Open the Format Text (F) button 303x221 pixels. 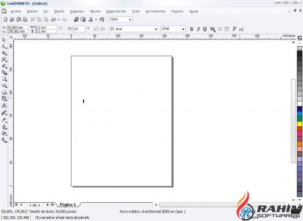pos(234,29)
